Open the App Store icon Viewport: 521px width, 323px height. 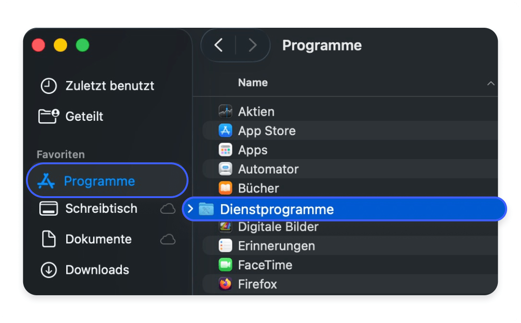pyautogui.click(x=225, y=130)
